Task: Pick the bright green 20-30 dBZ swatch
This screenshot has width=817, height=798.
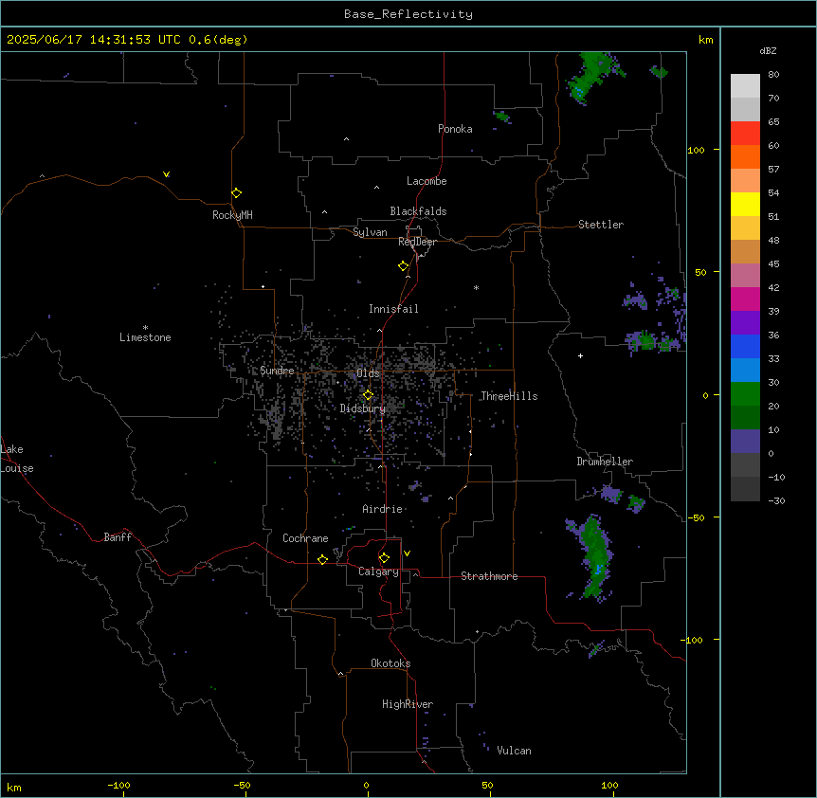Action: coord(745,394)
